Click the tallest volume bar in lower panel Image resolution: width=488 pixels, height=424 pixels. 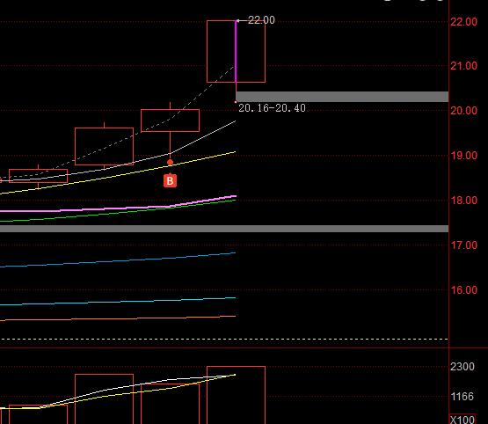236,395
